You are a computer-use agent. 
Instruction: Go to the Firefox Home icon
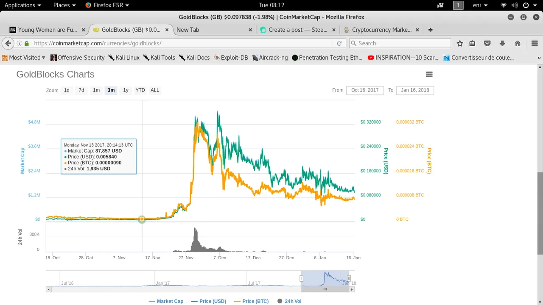[x=518, y=43]
